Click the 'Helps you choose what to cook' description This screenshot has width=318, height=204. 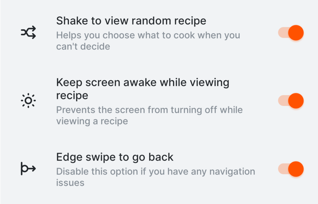click(x=148, y=41)
